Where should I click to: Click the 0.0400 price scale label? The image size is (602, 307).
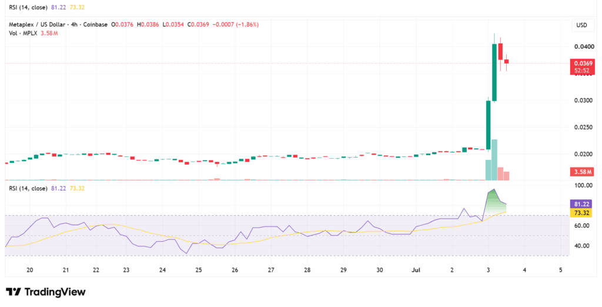(x=583, y=46)
